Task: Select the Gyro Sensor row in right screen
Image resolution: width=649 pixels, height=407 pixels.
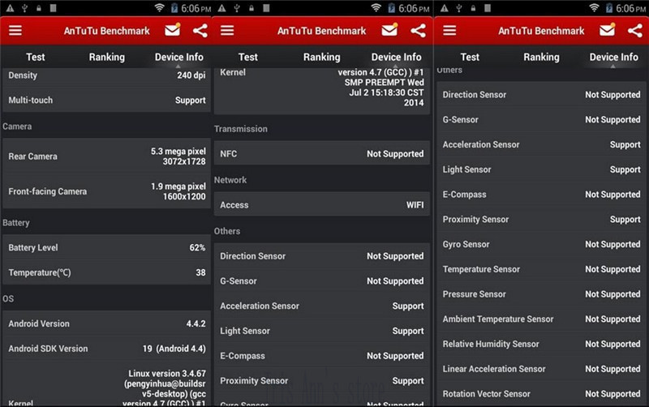Action: [541, 244]
